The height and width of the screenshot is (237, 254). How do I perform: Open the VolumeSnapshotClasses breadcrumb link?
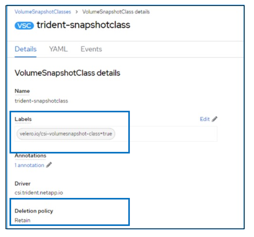tap(43, 12)
